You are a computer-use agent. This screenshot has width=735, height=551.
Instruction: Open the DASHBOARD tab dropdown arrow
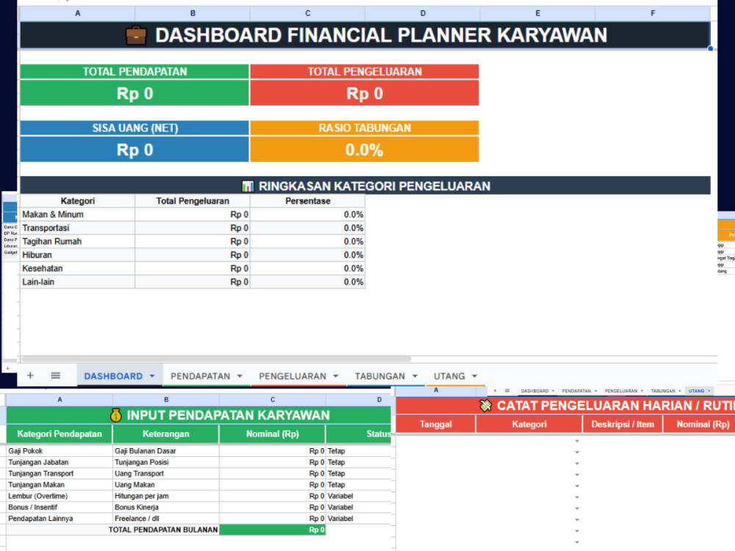[x=152, y=375]
